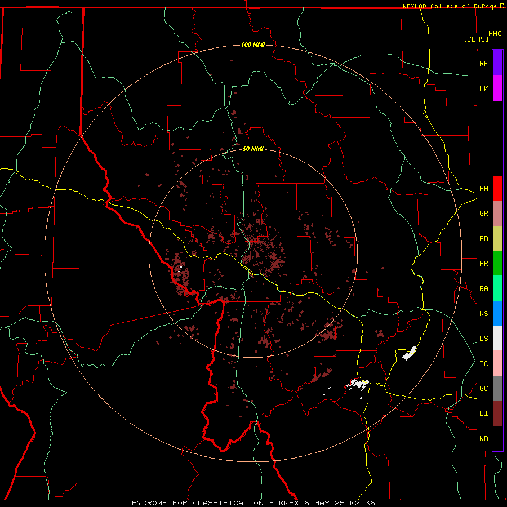The height and width of the screenshot is (507, 507).
Task: Click the RF purple legend swatch
Action: pos(497,63)
